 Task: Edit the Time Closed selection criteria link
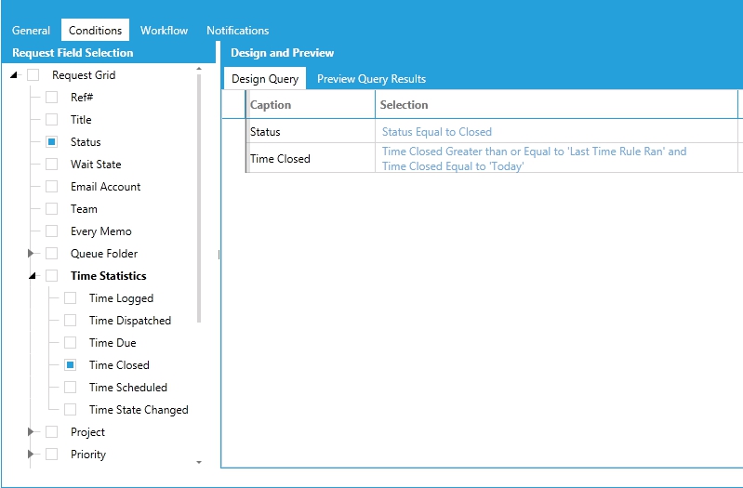click(x=534, y=159)
